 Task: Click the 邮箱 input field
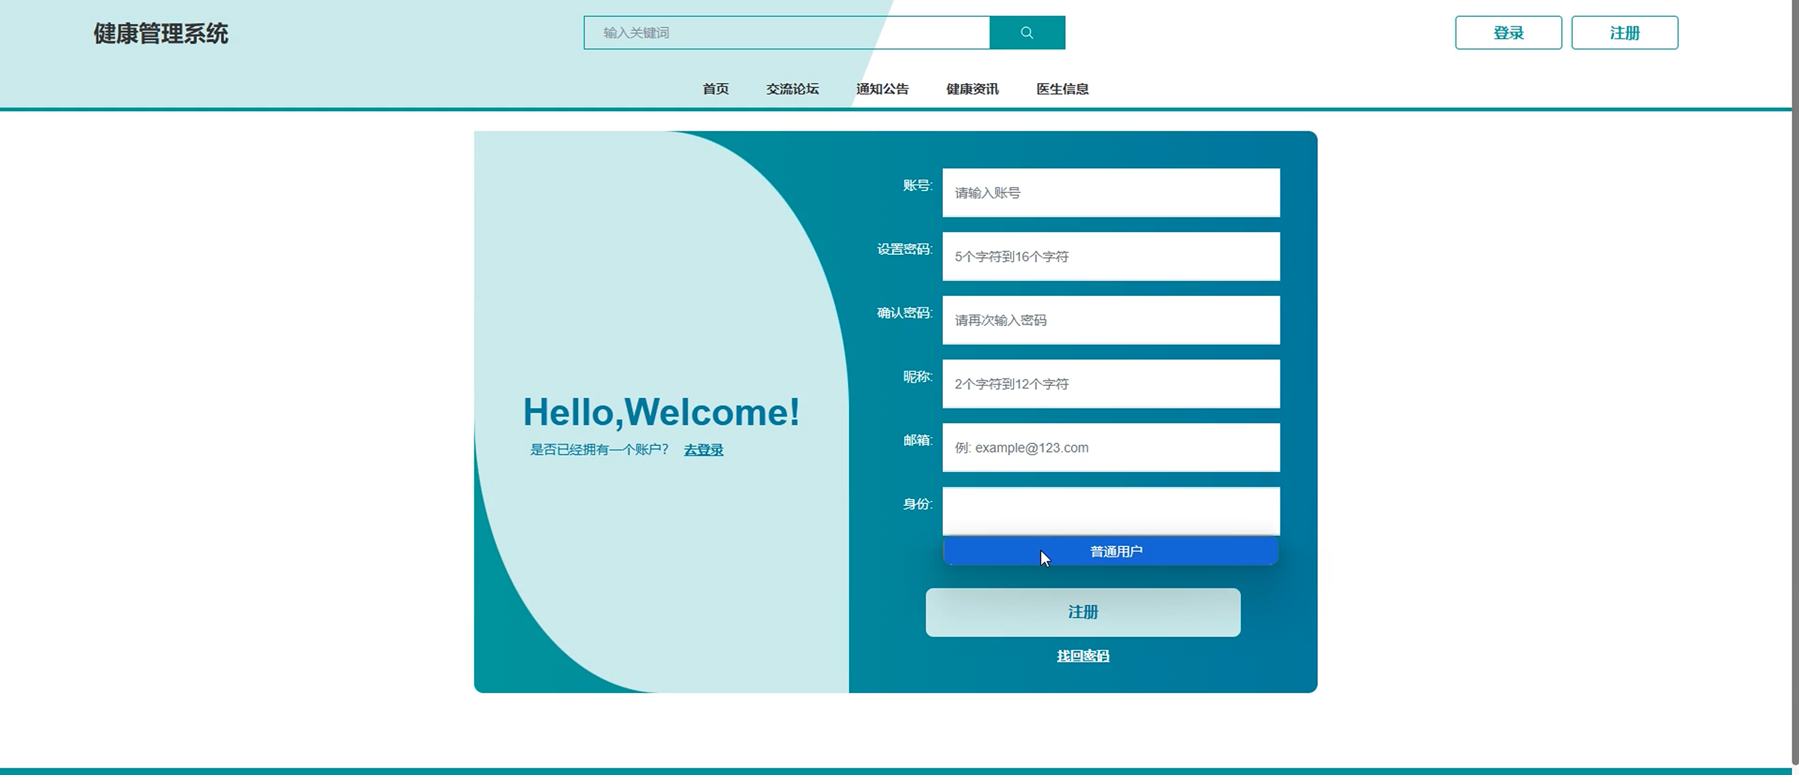pos(1110,448)
